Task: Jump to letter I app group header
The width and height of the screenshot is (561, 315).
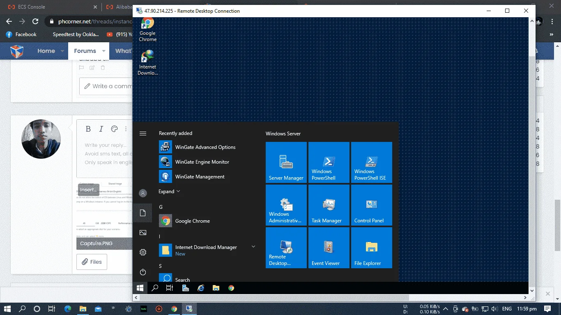Action: tap(160, 236)
